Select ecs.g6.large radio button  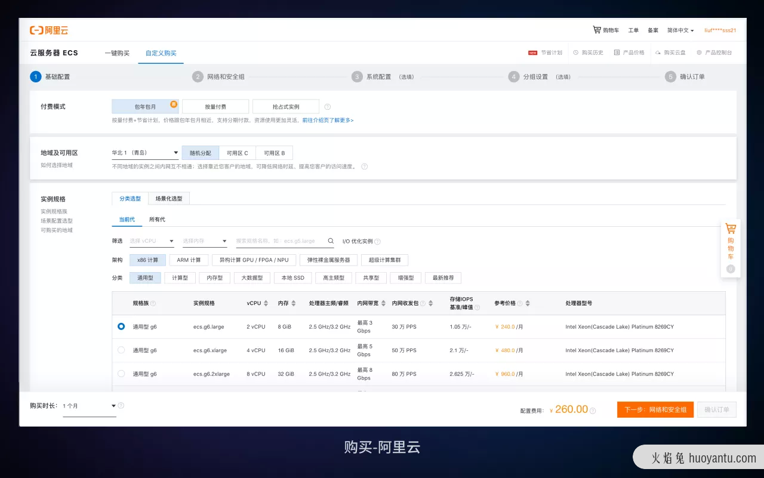point(121,326)
